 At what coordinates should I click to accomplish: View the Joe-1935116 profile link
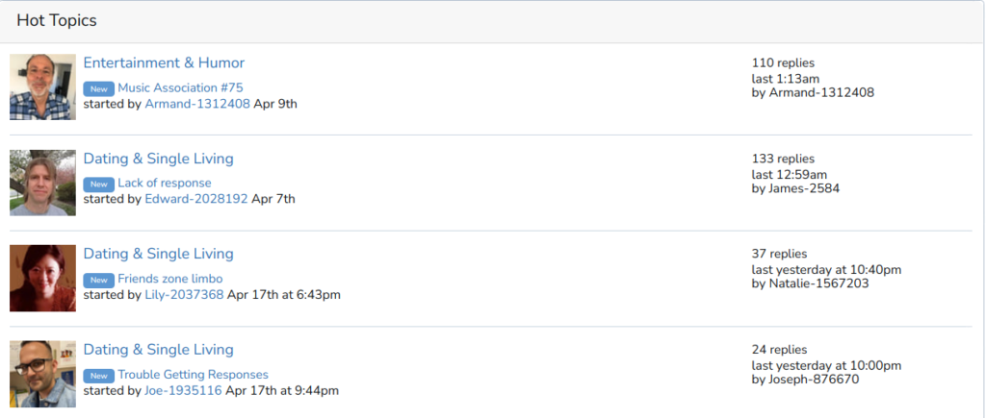tap(184, 391)
